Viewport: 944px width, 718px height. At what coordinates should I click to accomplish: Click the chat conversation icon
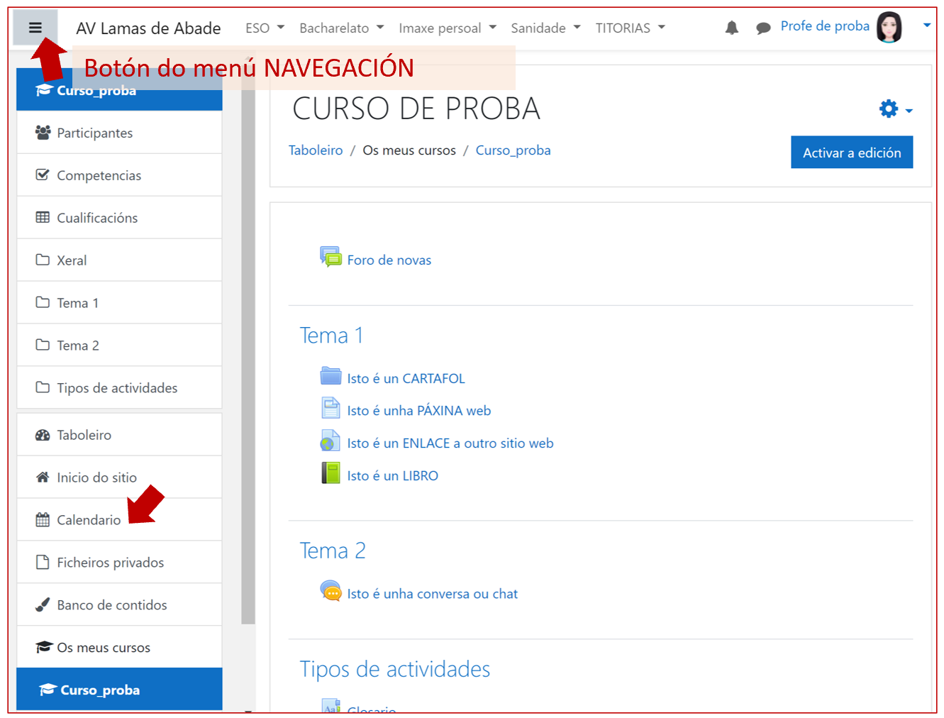331,590
